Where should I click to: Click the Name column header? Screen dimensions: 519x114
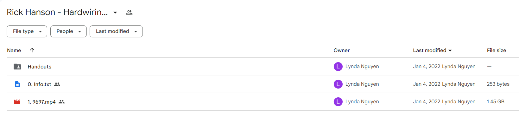pos(14,50)
